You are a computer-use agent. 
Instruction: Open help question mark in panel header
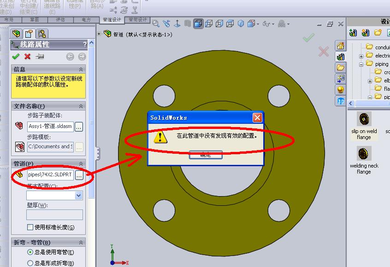[x=85, y=45]
